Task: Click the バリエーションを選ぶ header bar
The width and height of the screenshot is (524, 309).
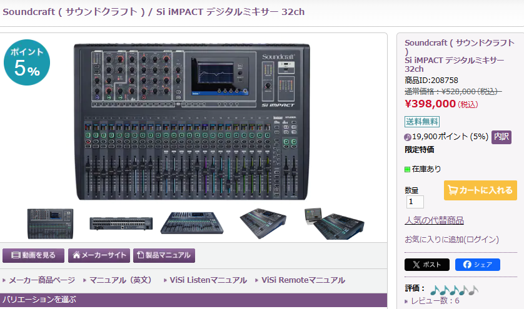Action: pos(193,300)
